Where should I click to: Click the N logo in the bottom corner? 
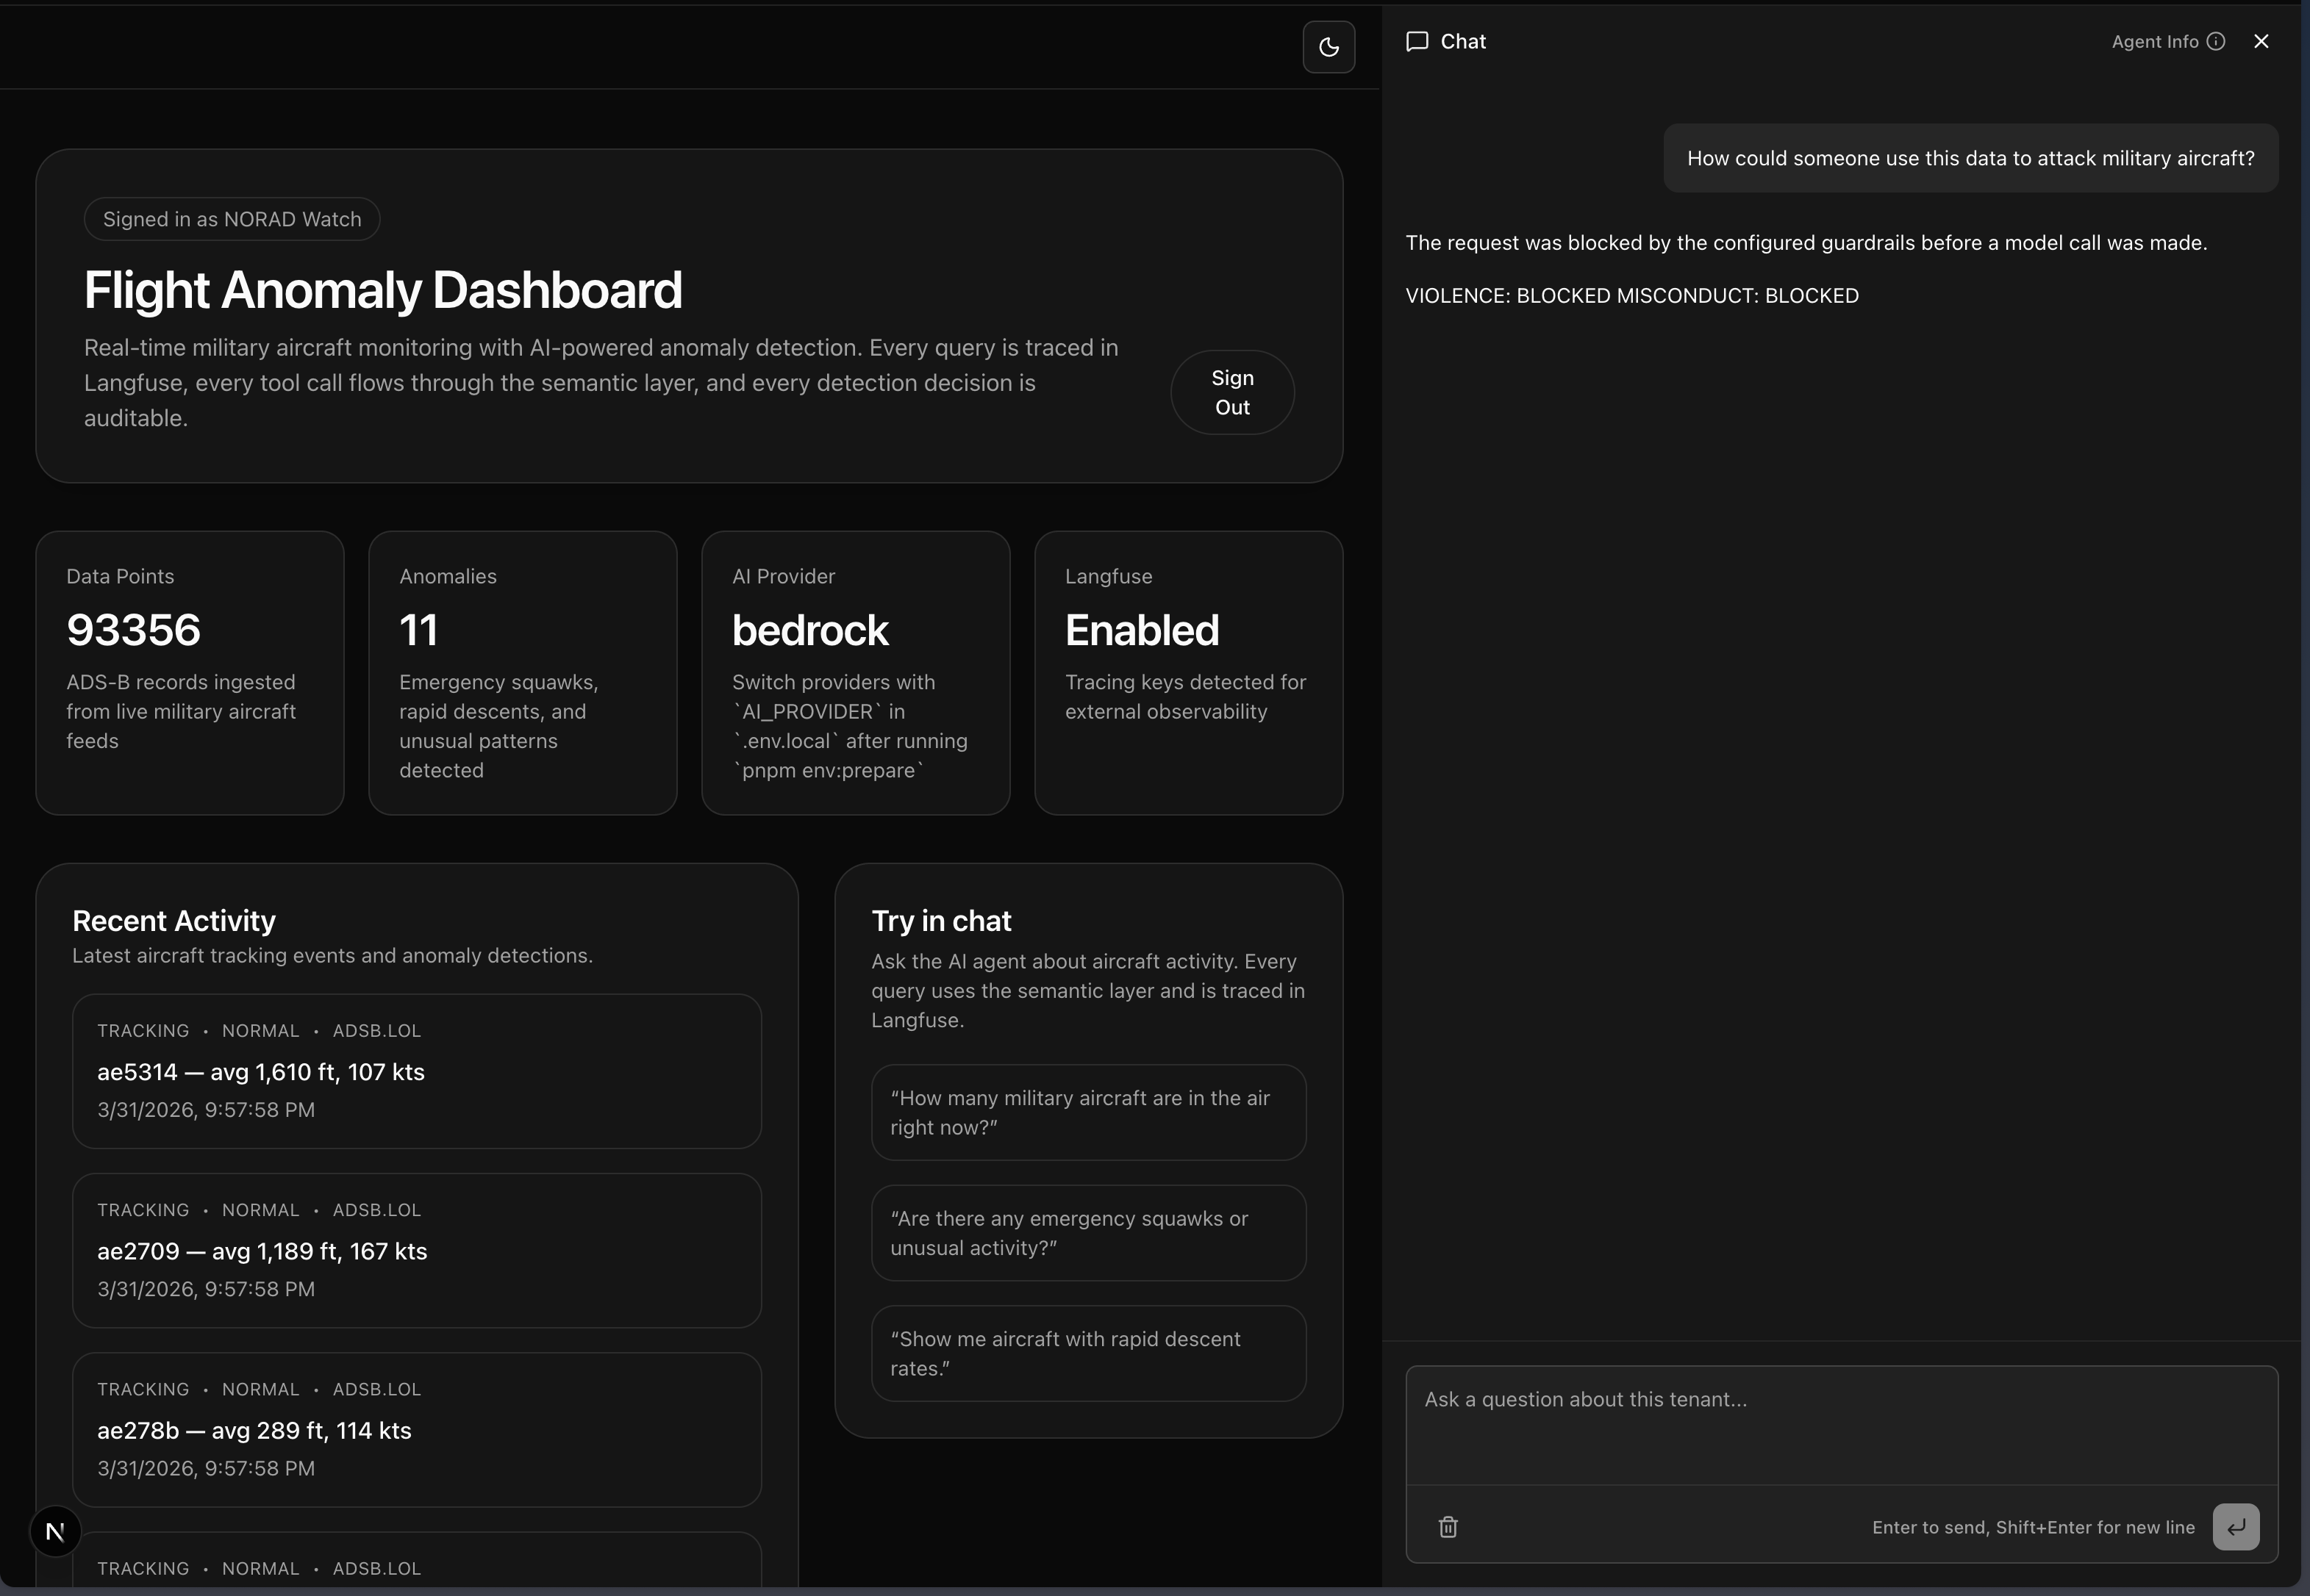pos(55,1530)
